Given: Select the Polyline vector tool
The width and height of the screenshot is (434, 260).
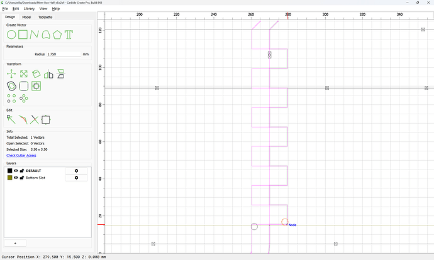Looking at the screenshot, I should click(x=35, y=35).
